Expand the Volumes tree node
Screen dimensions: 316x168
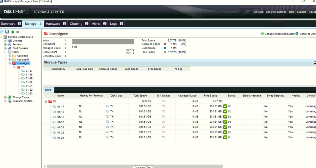point(5,41)
